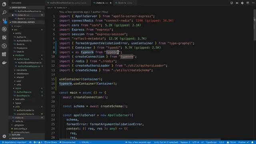Open the Manage gear menu

click(4, 136)
